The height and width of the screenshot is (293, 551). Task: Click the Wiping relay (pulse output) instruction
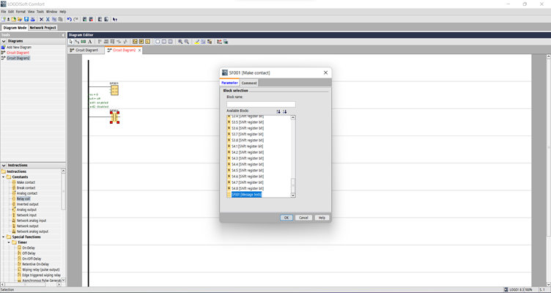[41, 270]
